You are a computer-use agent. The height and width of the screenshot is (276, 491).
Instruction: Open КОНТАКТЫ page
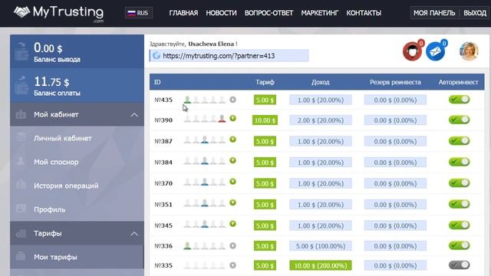click(x=364, y=13)
